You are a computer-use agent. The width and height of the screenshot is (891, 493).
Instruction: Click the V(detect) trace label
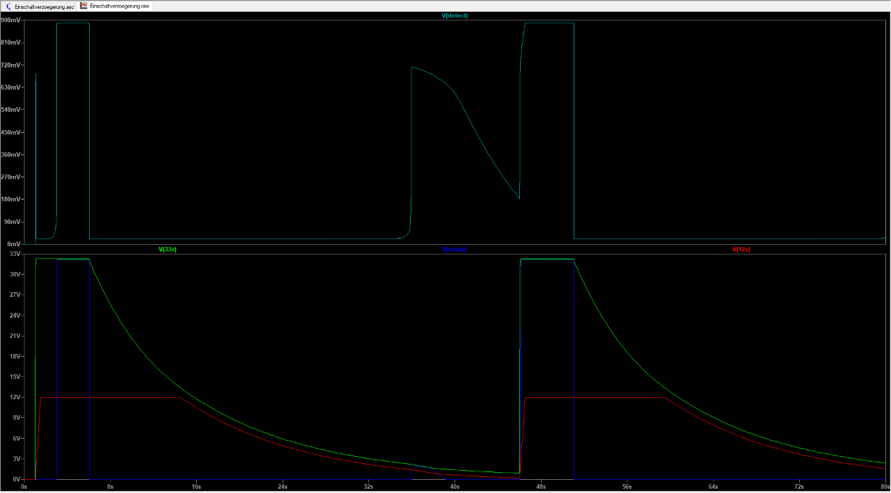point(455,15)
